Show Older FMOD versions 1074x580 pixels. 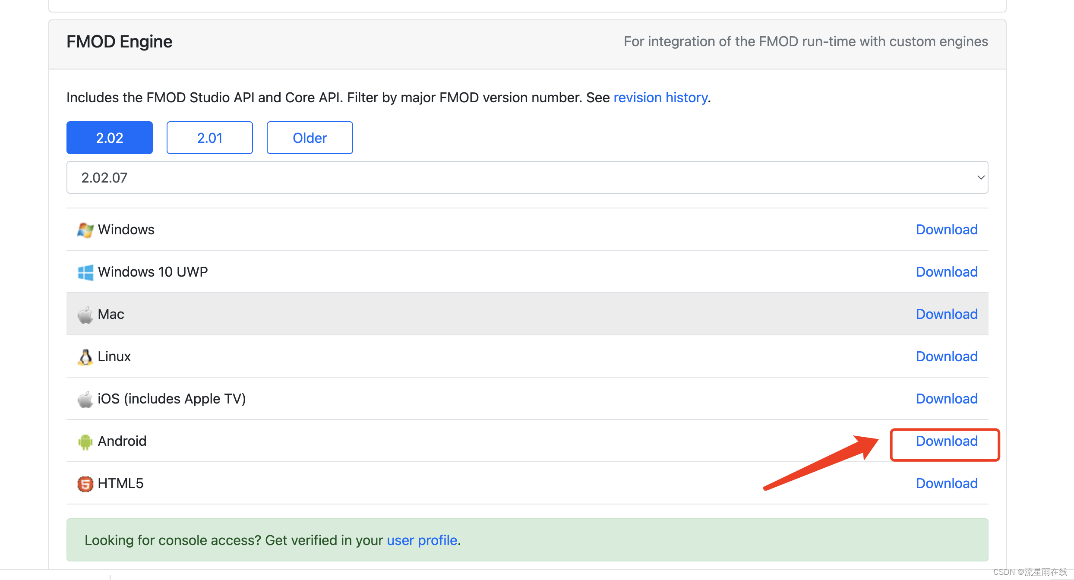pos(310,138)
